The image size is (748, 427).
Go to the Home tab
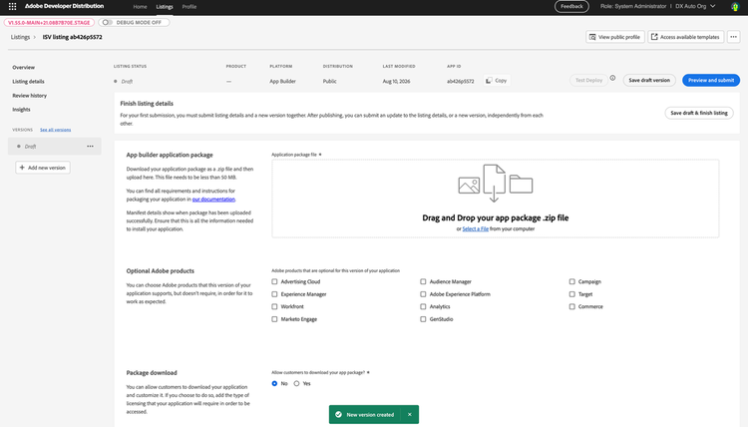[140, 7]
